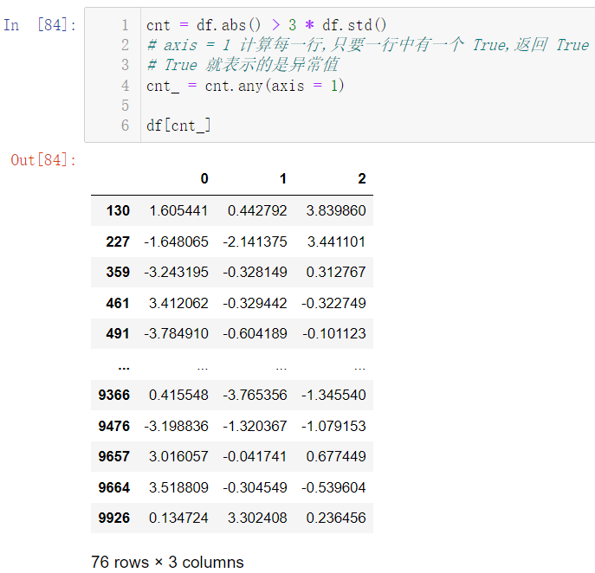Click cell value -0.041741
595x573 pixels.
(x=255, y=456)
